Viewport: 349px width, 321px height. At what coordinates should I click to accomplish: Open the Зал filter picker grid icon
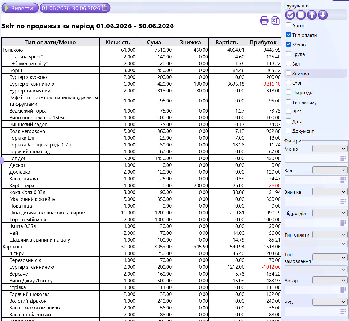pos(343,180)
